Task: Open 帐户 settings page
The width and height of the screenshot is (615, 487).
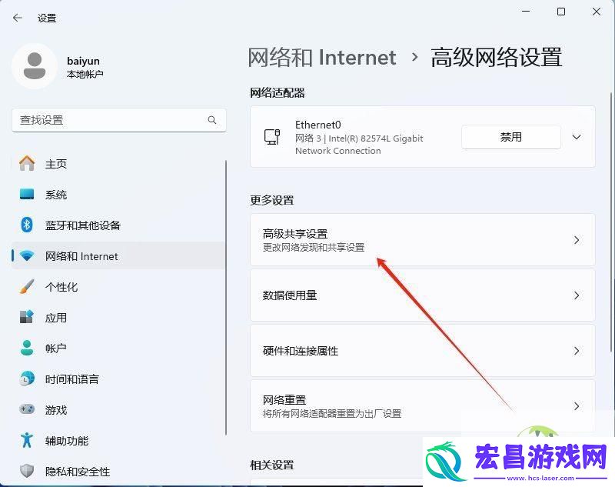Action: pos(118,348)
